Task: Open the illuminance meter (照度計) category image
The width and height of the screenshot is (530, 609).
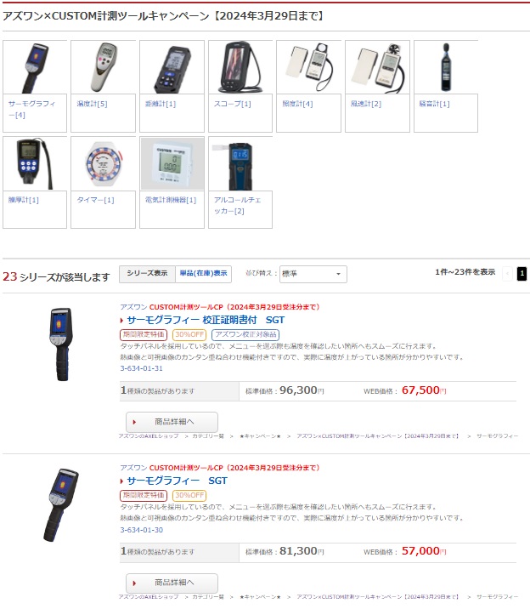Action: pyautogui.click(x=308, y=67)
